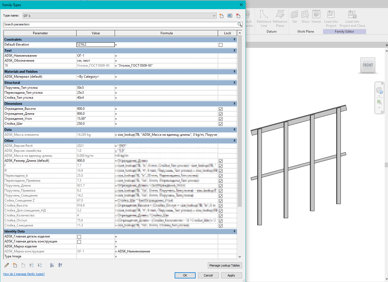388x282 pixels.
Task: Open the Type name dropdown
Action: tap(214, 16)
